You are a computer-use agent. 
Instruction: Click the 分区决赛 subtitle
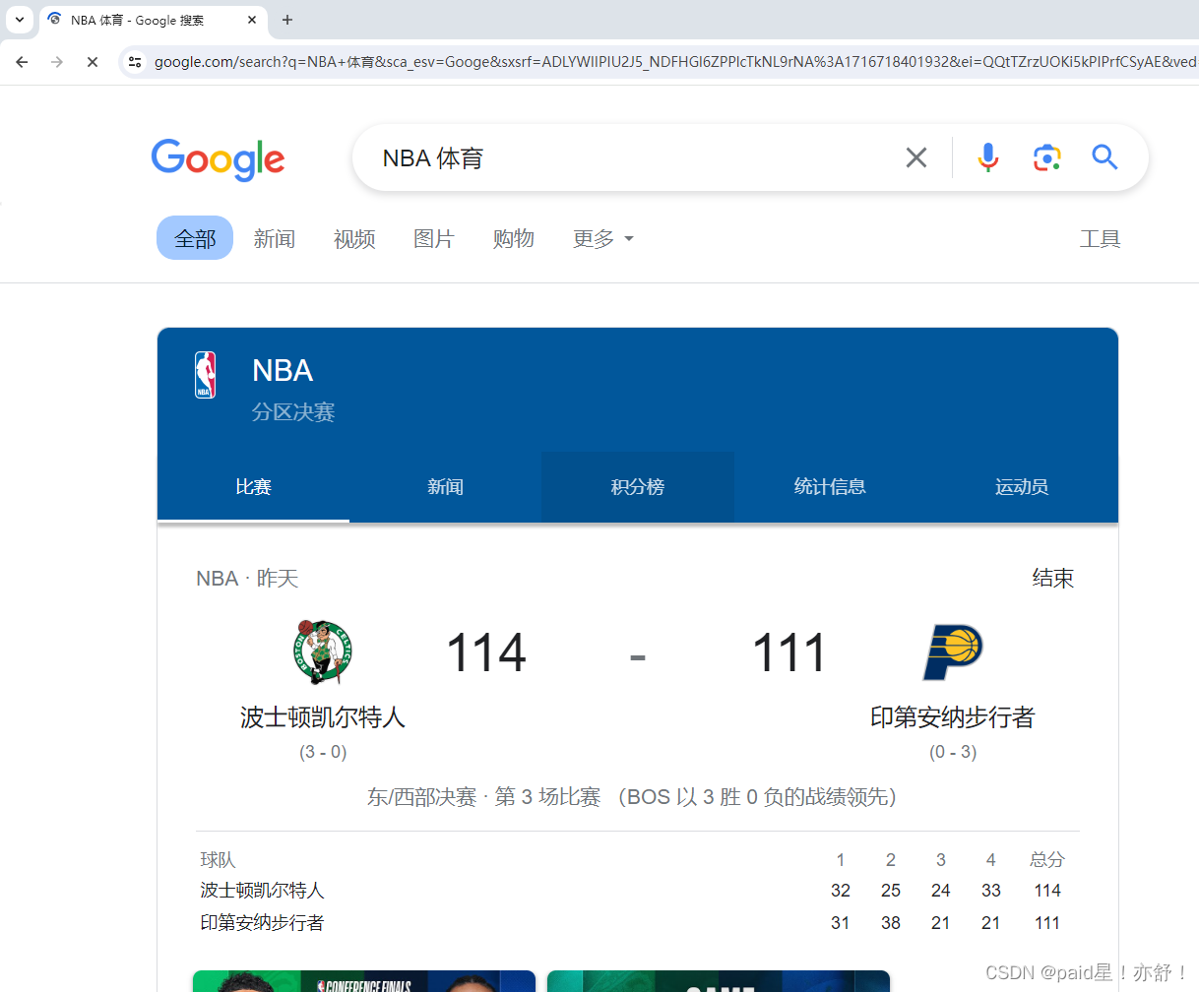(293, 412)
